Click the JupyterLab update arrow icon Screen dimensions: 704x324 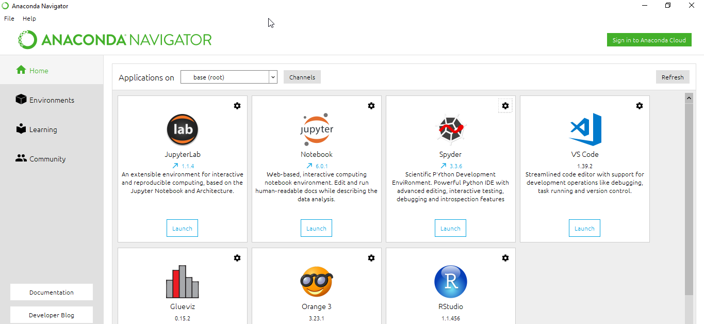[175, 166]
